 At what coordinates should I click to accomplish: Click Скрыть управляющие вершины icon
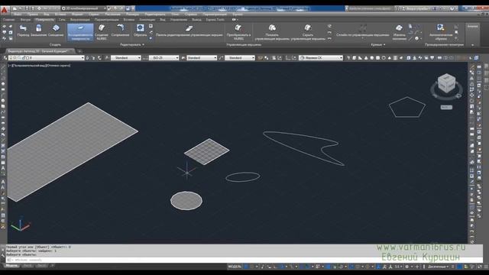coord(308,28)
